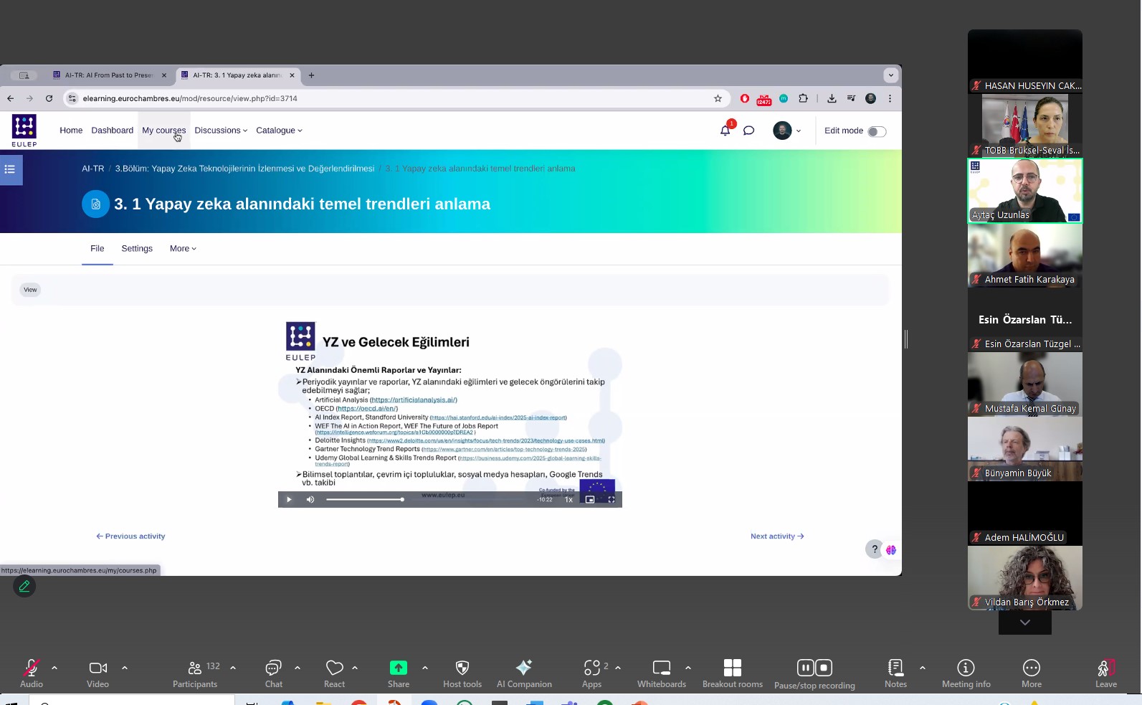Image resolution: width=1142 pixels, height=705 pixels.
Task: Show more participants with down chevron
Action: tap(1025, 623)
